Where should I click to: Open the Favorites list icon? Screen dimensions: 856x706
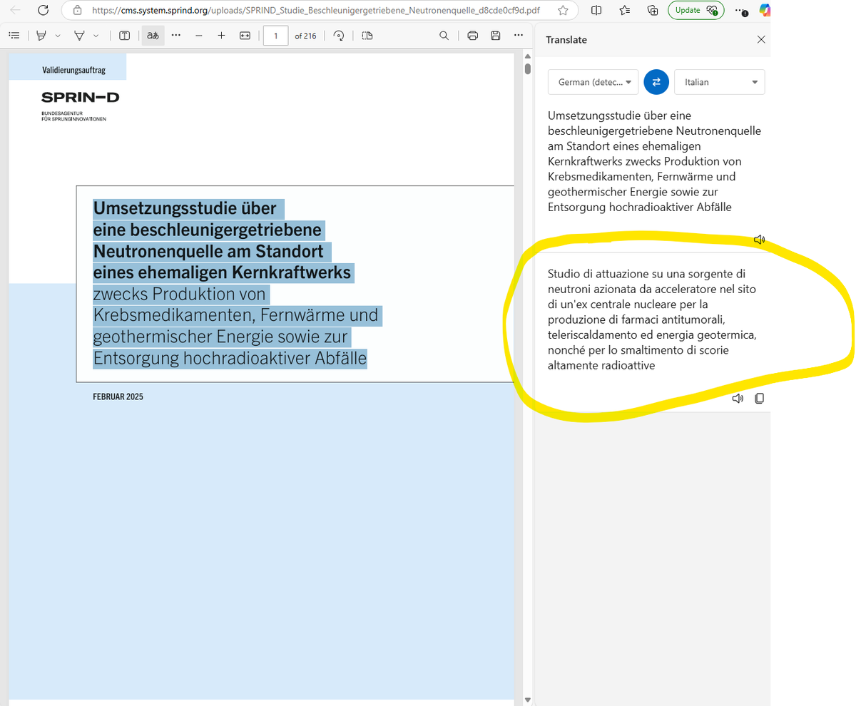[625, 11]
